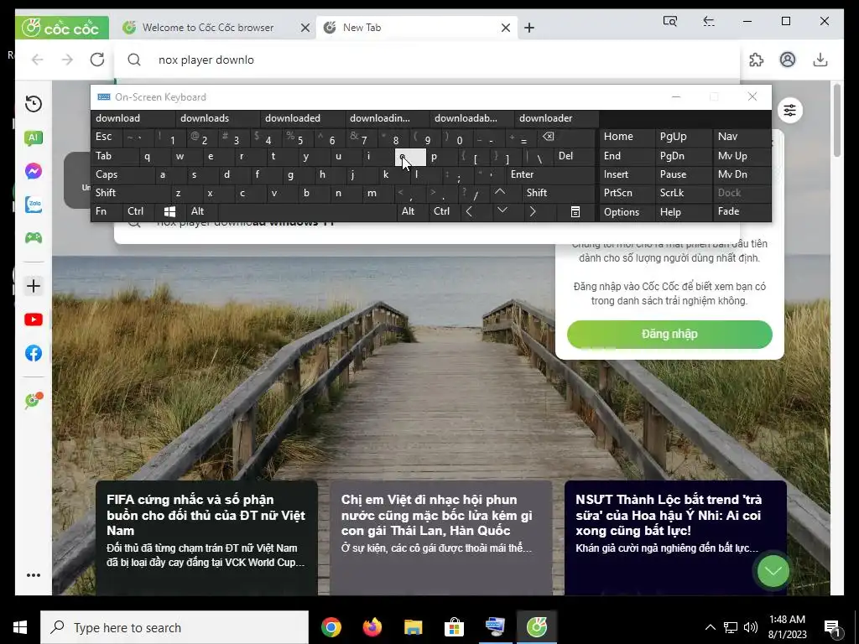Toggle the right Shift key on On-Screen Keyboard
The height and width of the screenshot is (644, 859).
coord(558,193)
